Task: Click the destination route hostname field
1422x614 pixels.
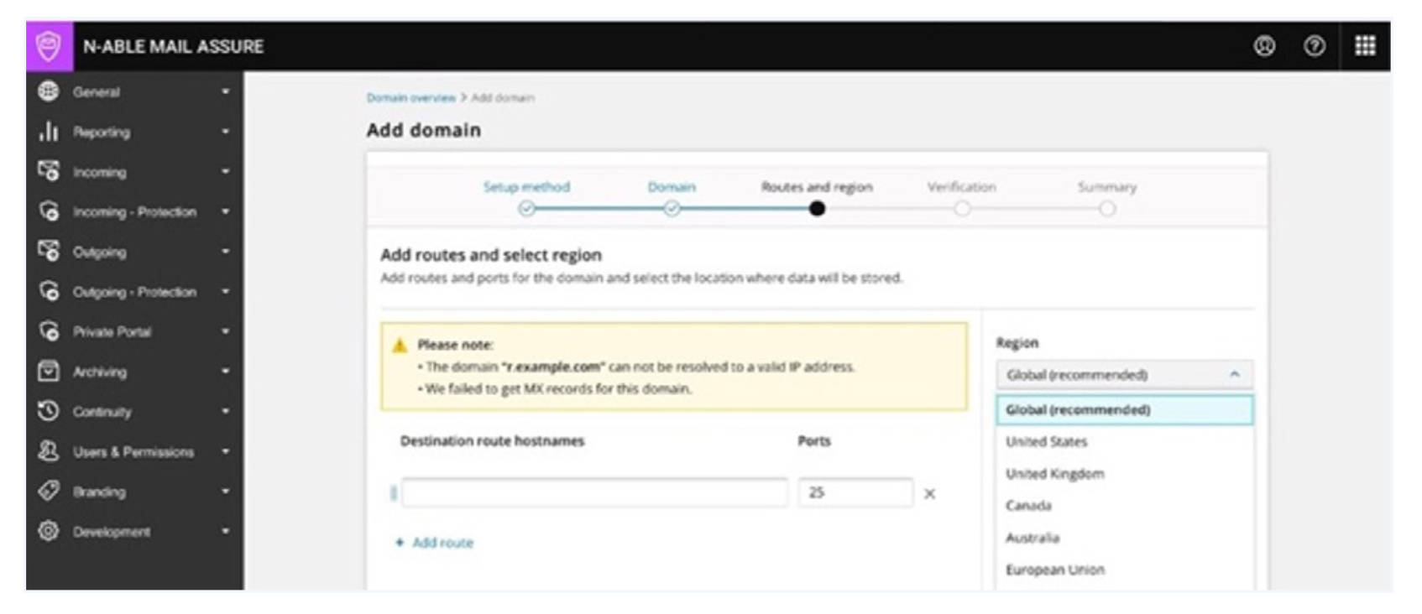Action: (594, 493)
